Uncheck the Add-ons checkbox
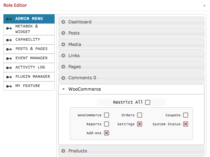 coord(107,133)
